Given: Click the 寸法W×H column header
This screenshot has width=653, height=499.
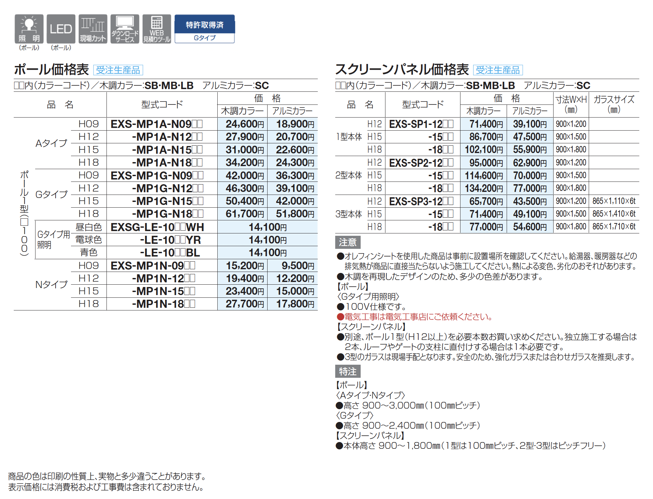Looking at the screenshot, I should (571, 104).
